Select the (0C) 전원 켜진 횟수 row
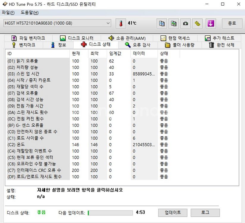245x223 pixels. point(93,119)
